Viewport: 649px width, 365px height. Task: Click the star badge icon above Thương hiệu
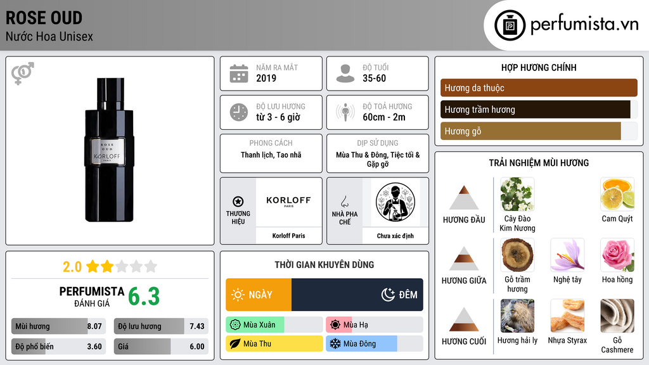pyautogui.click(x=238, y=202)
